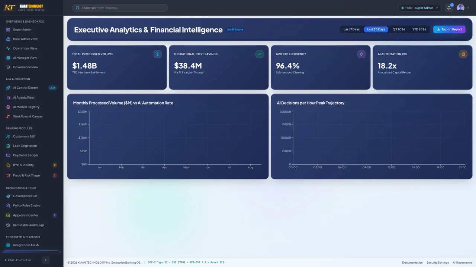
Task: Click the $1.48B total processed volume value
Action: click(x=84, y=66)
